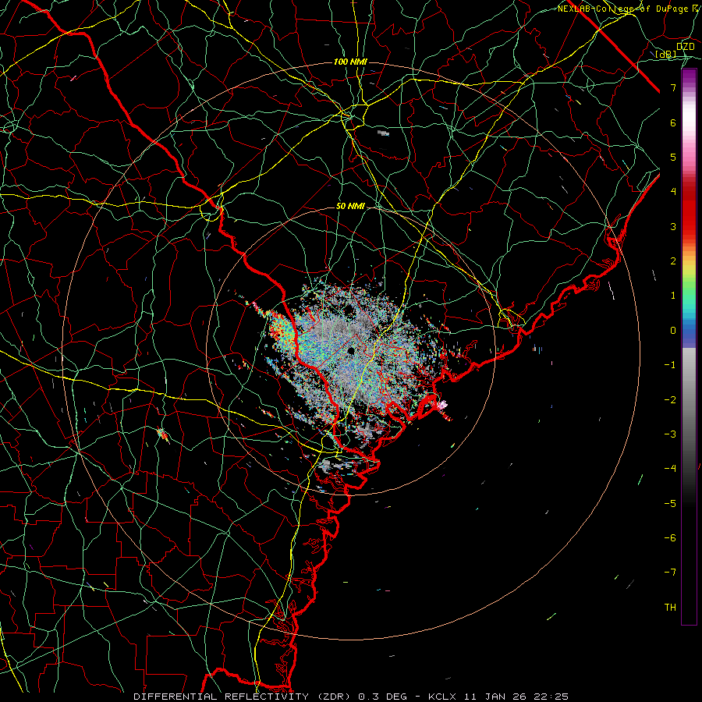The width and height of the screenshot is (702, 702).
Task: Pick the gray segment of the color bar near -2
Action: tap(689, 400)
